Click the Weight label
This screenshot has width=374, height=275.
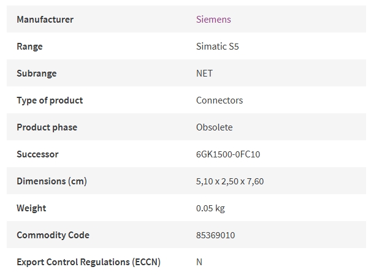pyautogui.click(x=31, y=208)
